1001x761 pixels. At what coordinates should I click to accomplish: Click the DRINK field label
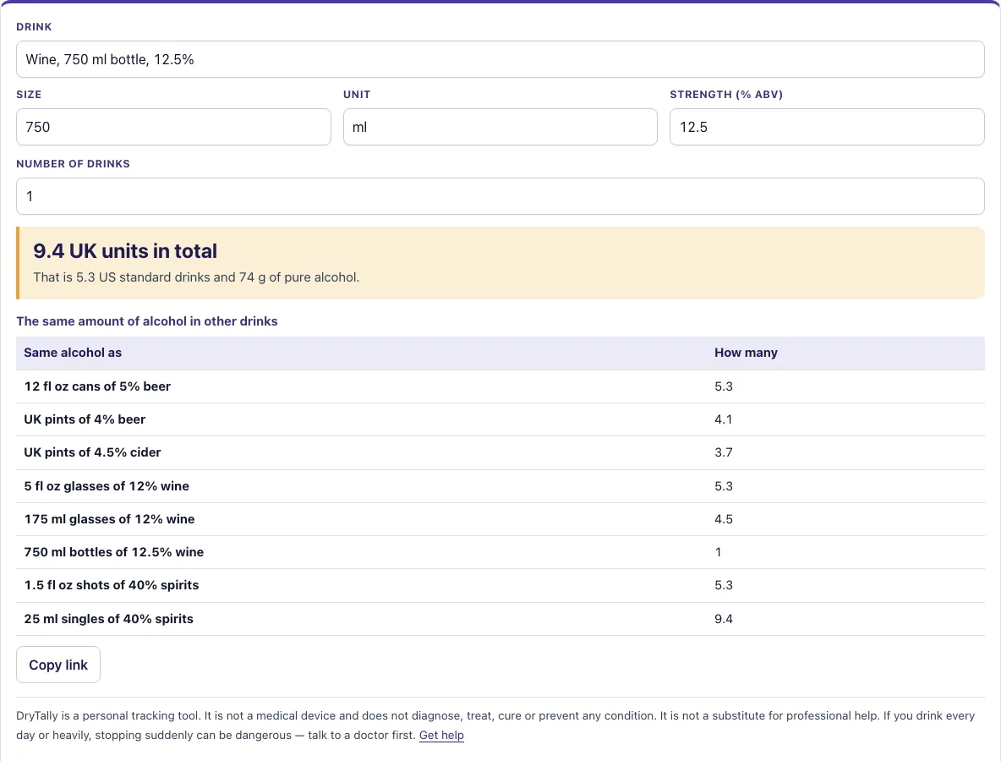coord(34,27)
